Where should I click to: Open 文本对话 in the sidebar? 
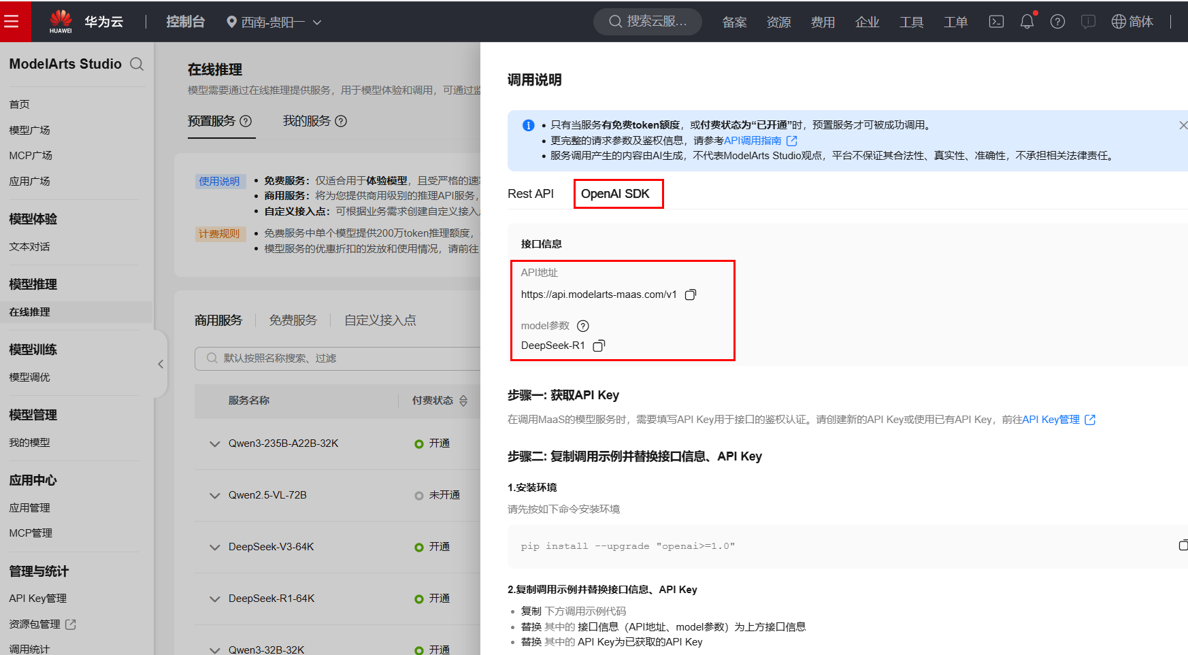pyautogui.click(x=29, y=246)
